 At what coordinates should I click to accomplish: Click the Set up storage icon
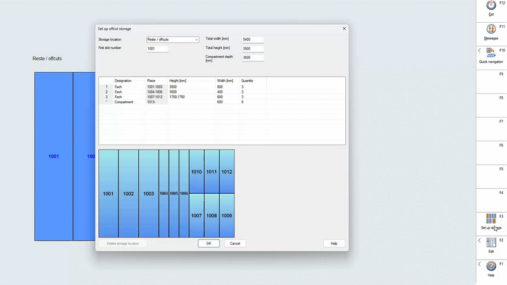491,219
